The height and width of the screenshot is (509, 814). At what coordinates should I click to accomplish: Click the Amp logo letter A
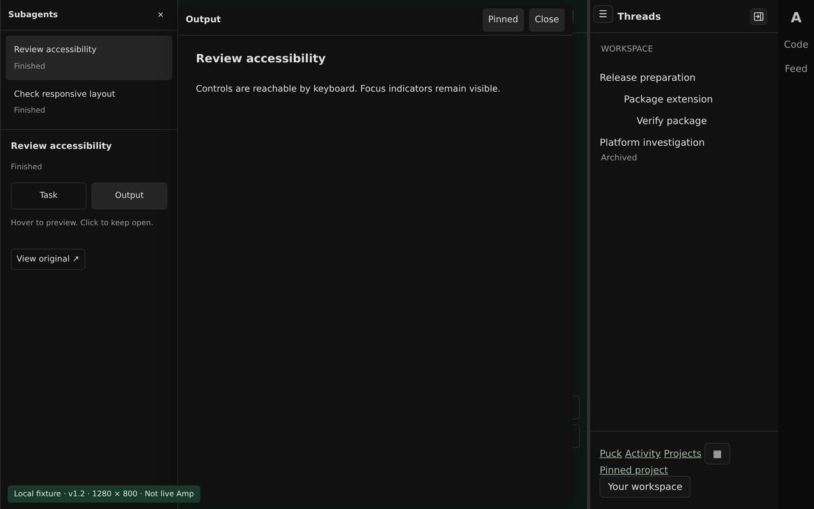[796, 18]
